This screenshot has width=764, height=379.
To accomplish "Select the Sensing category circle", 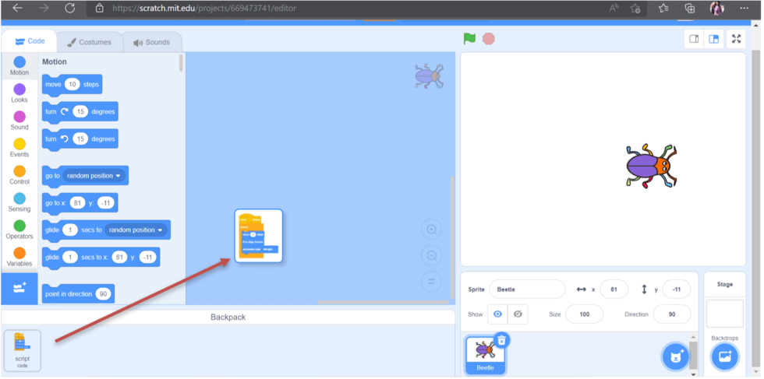I will point(19,198).
